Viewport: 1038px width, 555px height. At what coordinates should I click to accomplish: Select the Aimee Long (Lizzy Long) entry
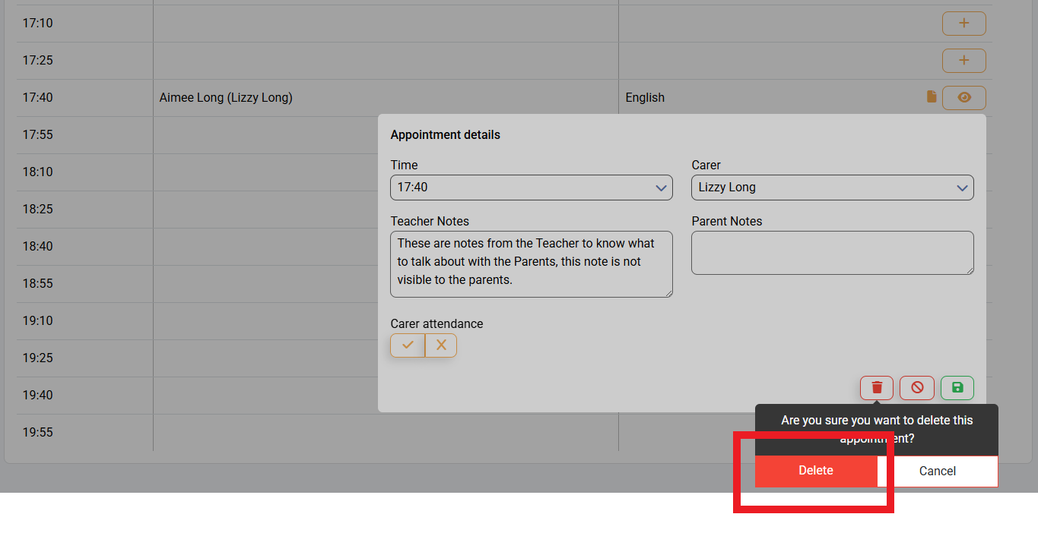[x=226, y=98]
